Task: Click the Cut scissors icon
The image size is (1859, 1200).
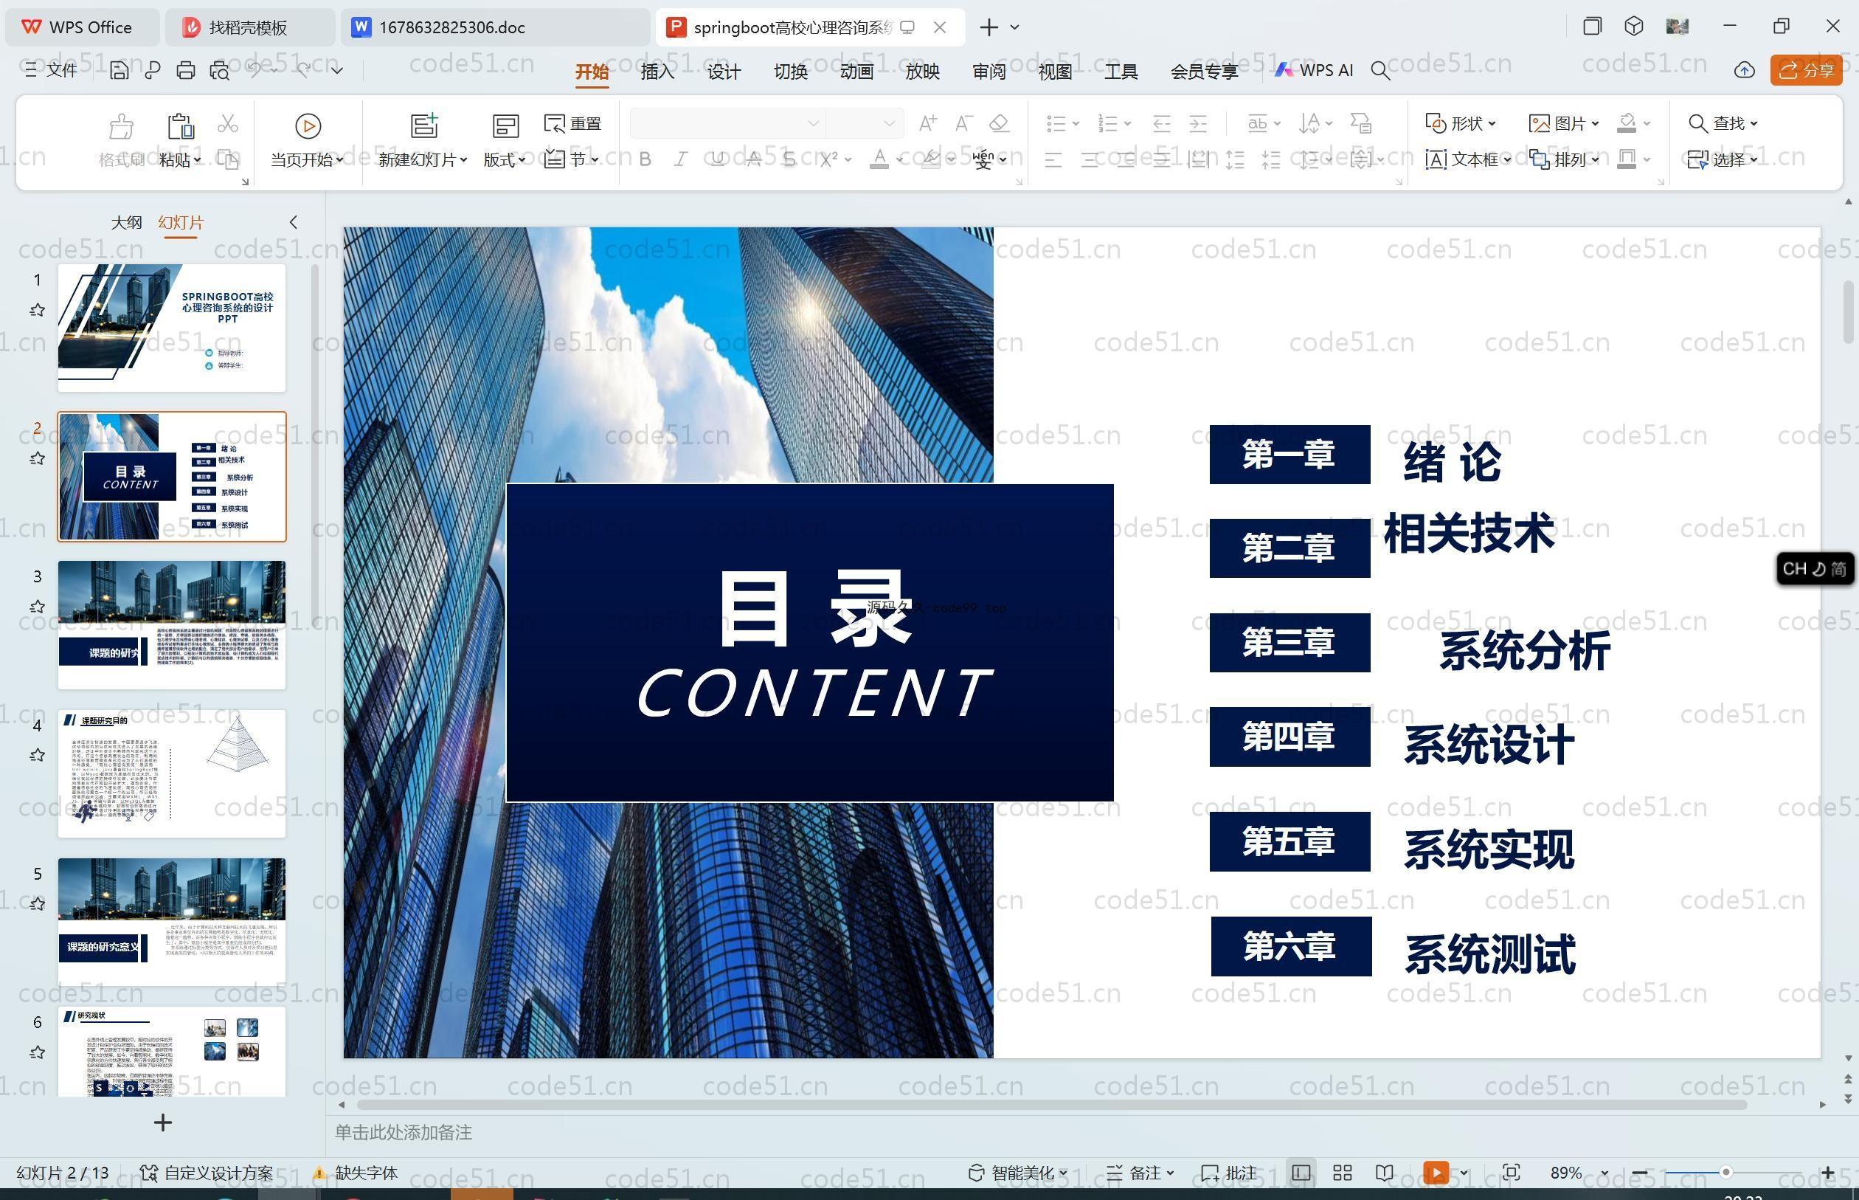Action: tap(227, 123)
